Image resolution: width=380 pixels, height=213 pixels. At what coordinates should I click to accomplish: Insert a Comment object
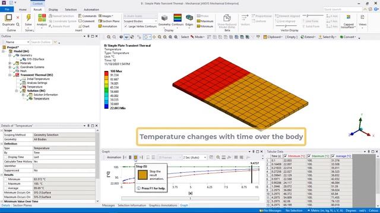[x=86, y=21]
